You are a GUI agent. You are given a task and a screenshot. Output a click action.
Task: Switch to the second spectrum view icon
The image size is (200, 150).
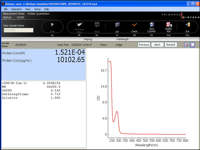click(192, 45)
